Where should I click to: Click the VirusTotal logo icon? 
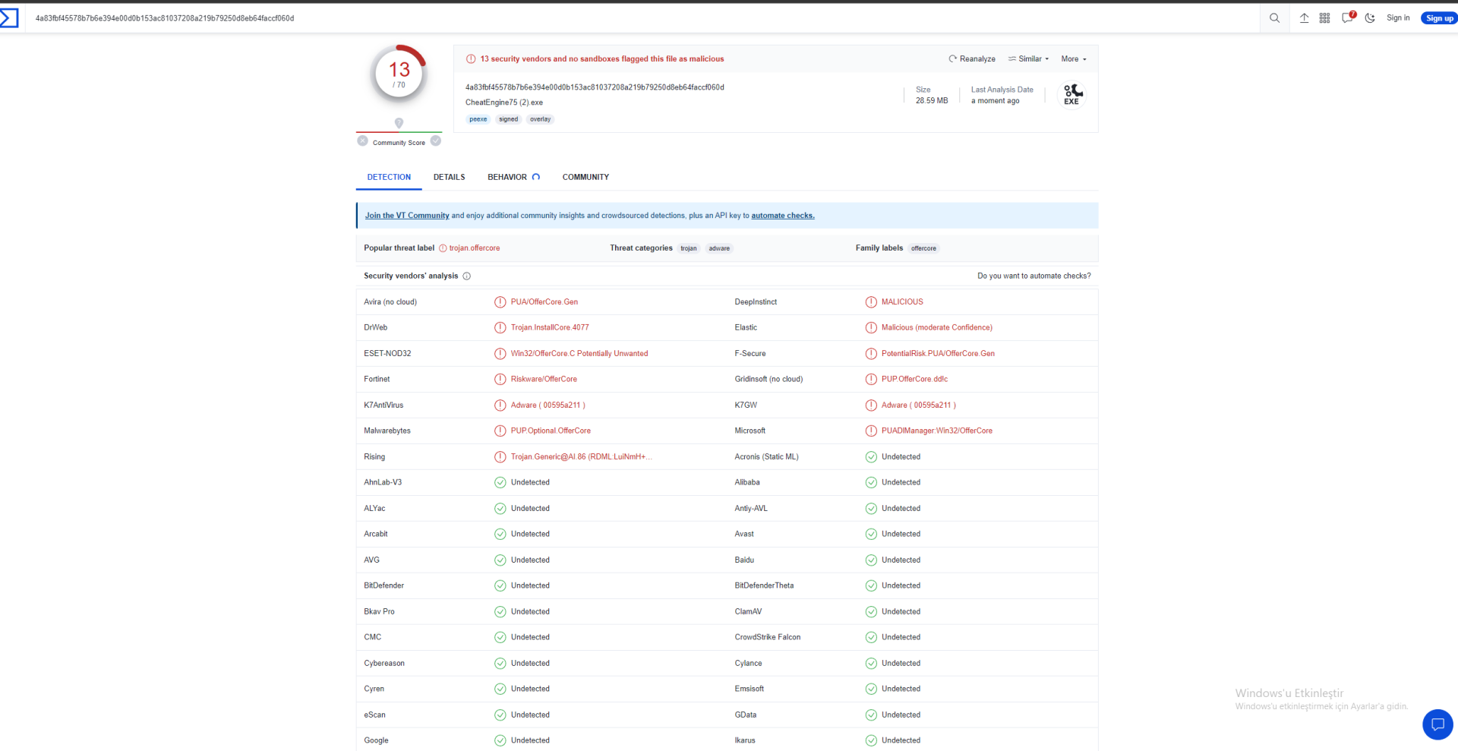9,17
